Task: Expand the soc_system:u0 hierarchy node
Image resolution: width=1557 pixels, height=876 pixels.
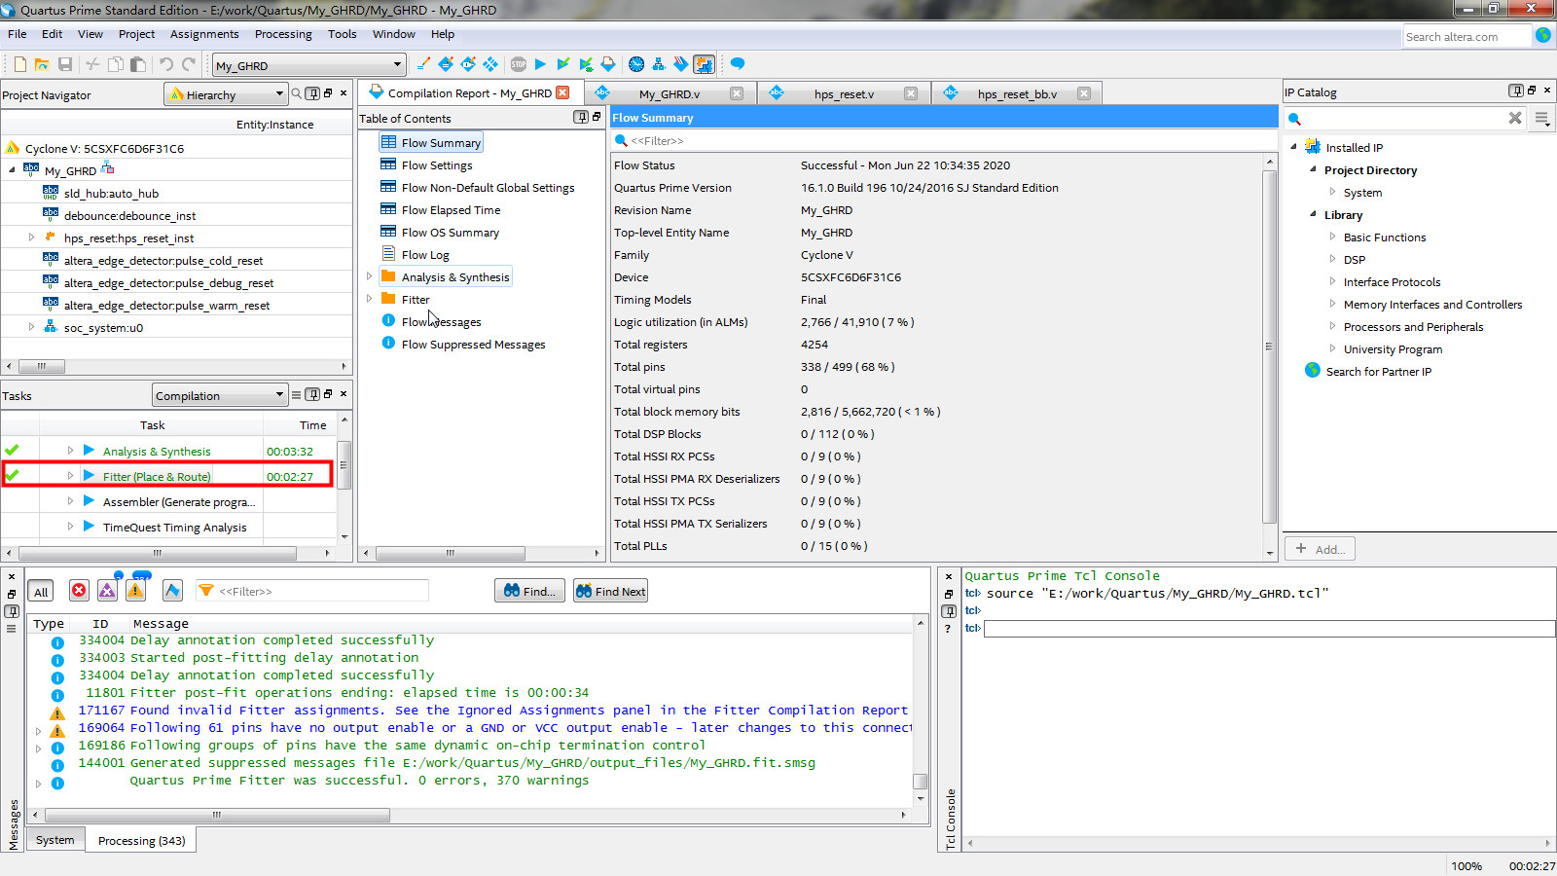Action: pos(31,327)
